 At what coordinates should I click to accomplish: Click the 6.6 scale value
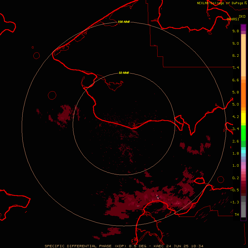pos(236,80)
